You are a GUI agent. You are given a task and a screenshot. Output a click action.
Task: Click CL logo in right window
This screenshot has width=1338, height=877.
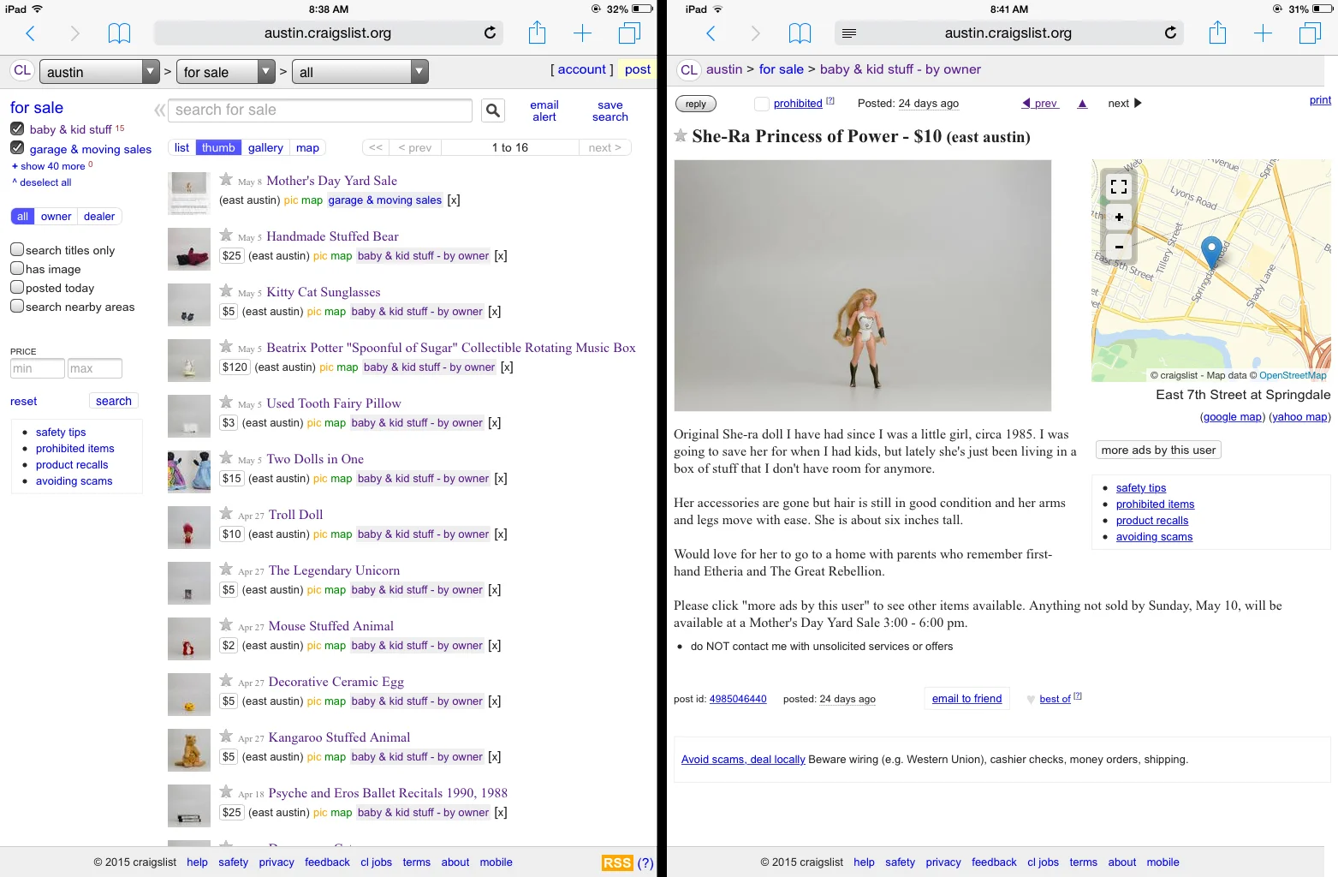pyautogui.click(x=689, y=70)
